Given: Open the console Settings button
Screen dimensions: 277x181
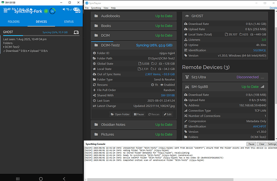Looking at the screenshot, I should click(x=272, y=144).
